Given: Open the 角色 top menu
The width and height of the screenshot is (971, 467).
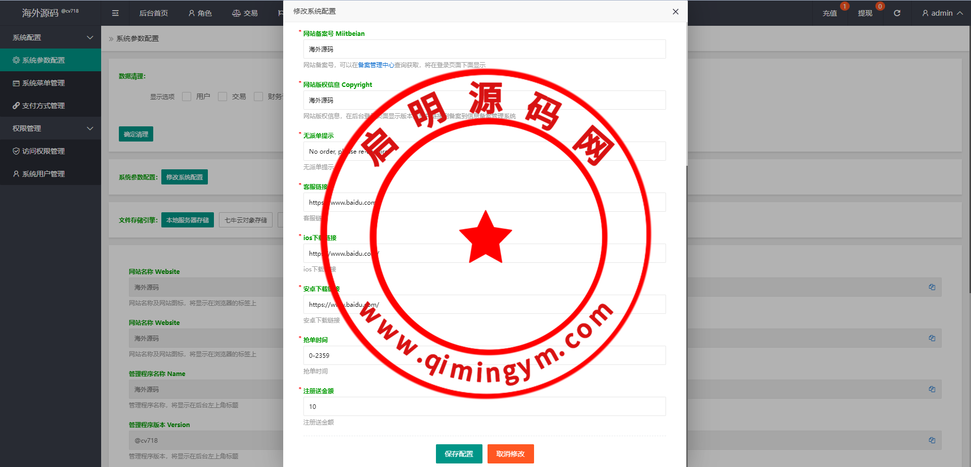Looking at the screenshot, I should tap(200, 13).
